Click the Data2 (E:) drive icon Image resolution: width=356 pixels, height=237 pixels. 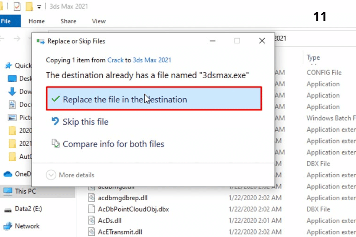click(8, 209)
